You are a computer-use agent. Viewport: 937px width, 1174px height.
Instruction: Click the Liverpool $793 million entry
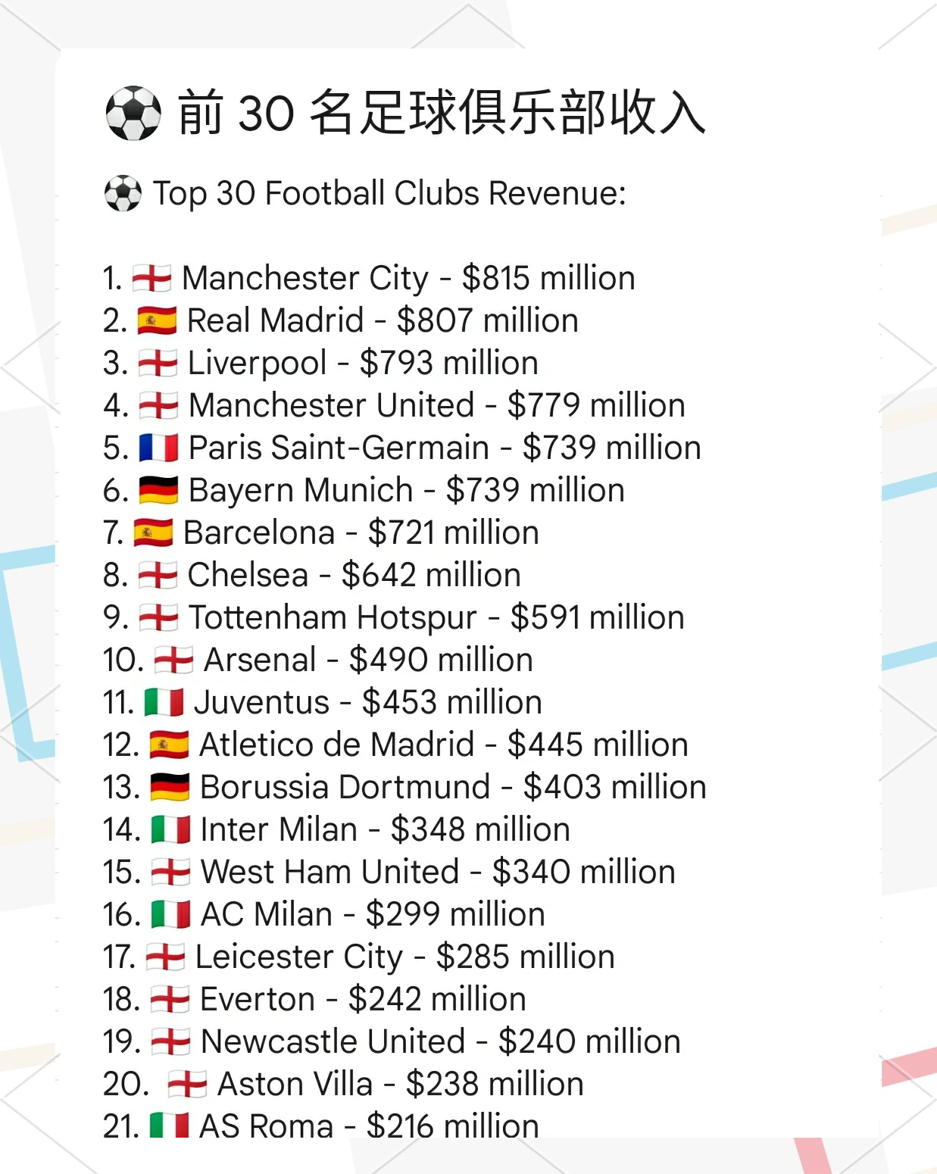(x=362, y=363)
